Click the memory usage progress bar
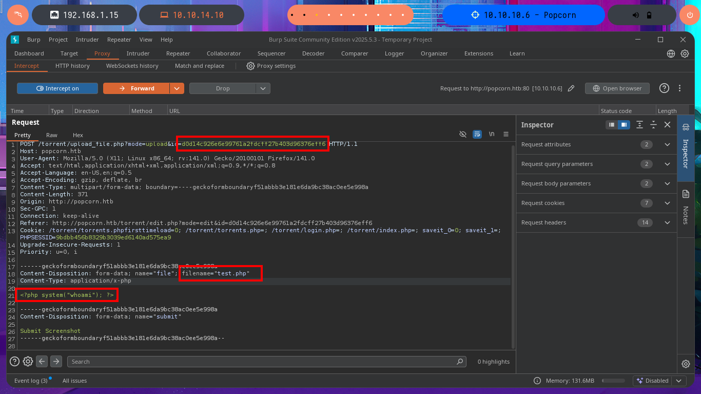The width and height of the screenshot is (701, 394). click(x=614, y=381)
